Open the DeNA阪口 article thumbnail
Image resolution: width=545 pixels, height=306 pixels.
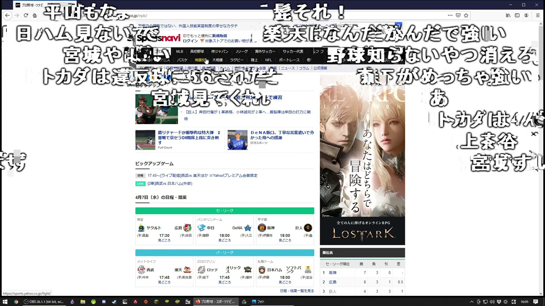[237, 140]
